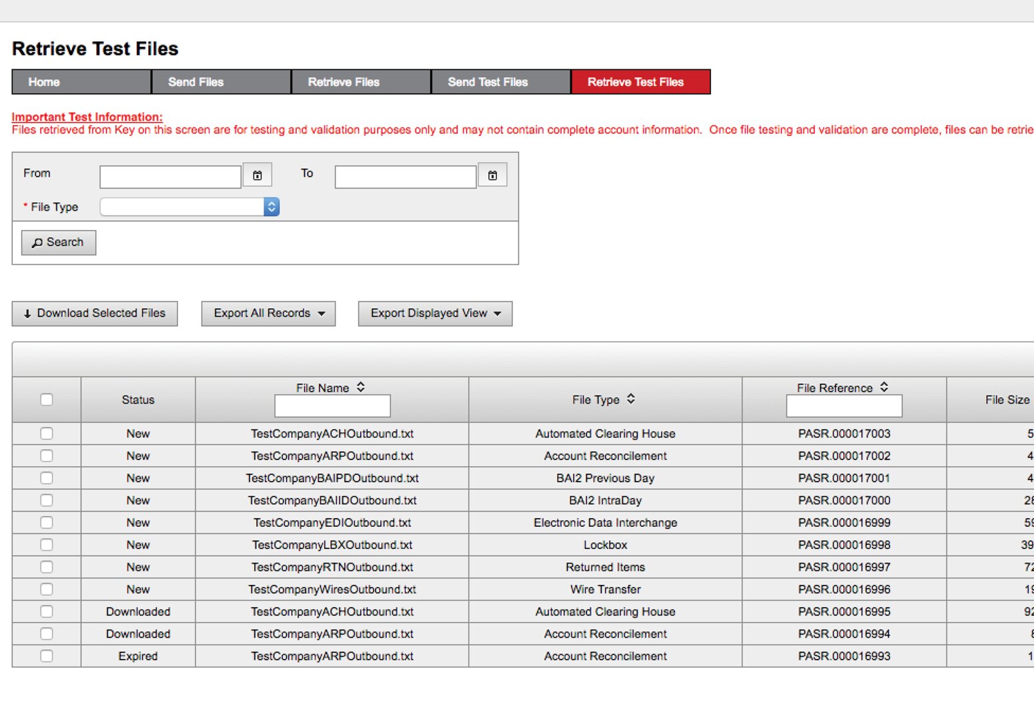Open the Export Displayed View dropdown
Viewport: 1034px width, 725px height.
coord(435,313)
